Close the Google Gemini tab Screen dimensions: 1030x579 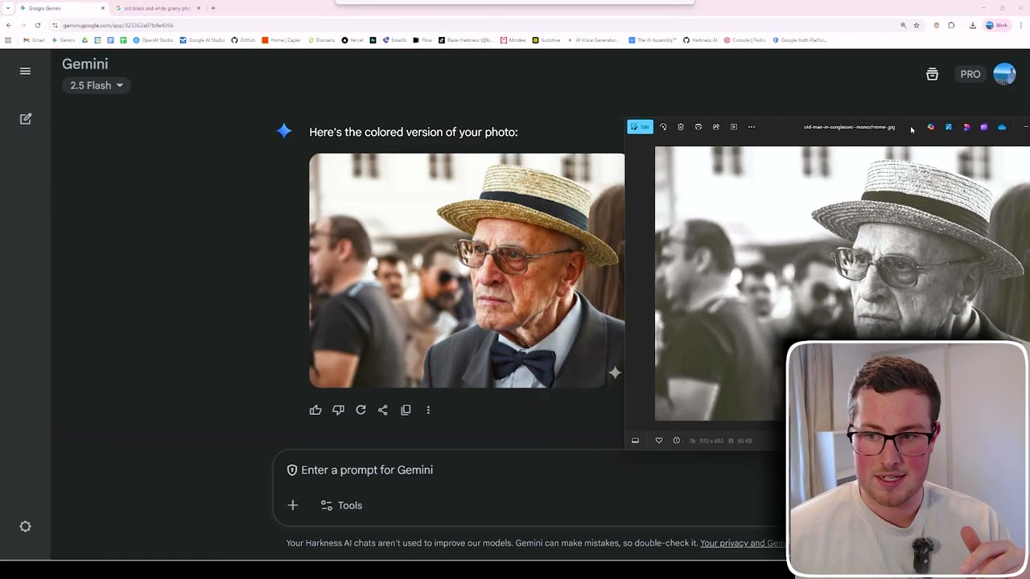[x=103, y=8]
